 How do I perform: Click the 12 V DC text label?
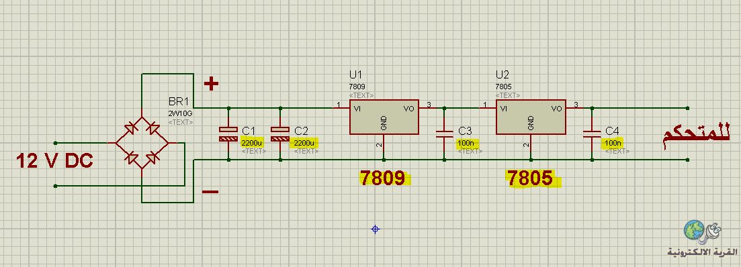(x=54, y=161)
